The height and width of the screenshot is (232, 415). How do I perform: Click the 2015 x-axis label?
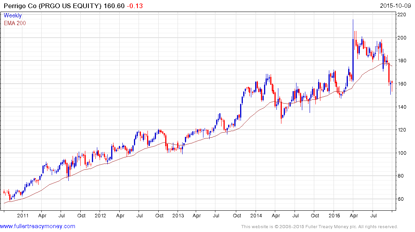[334, 215]
